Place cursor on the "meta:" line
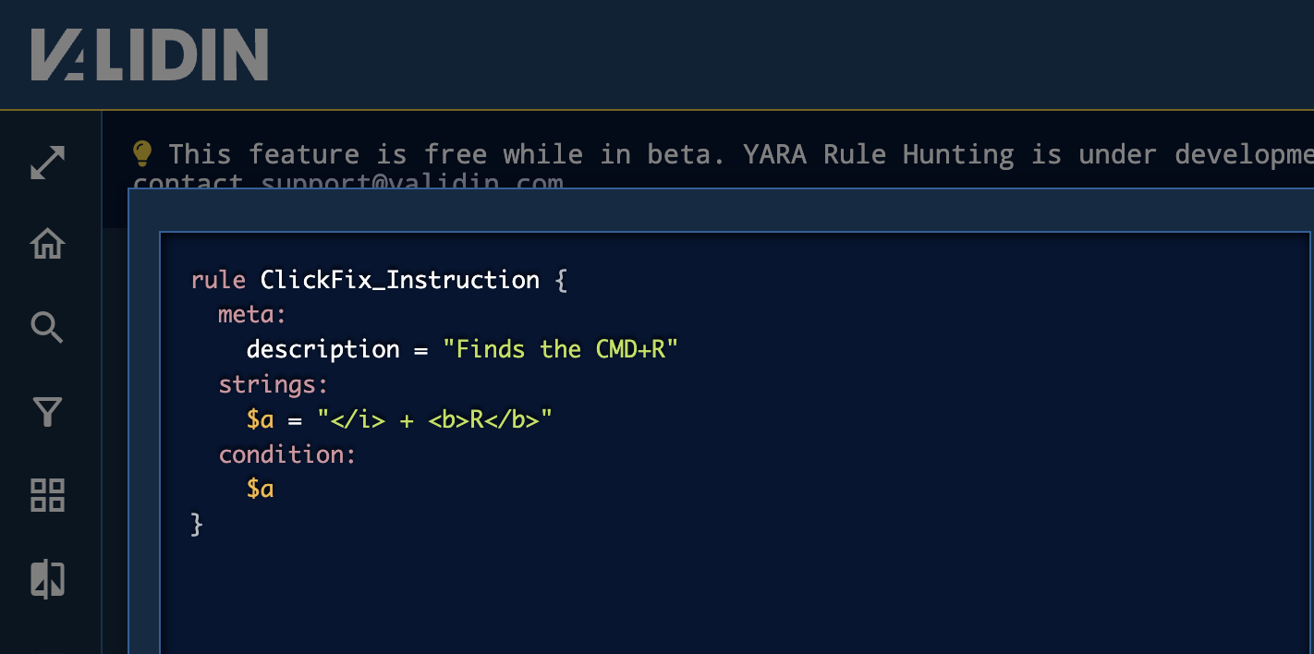 point(252,315)
